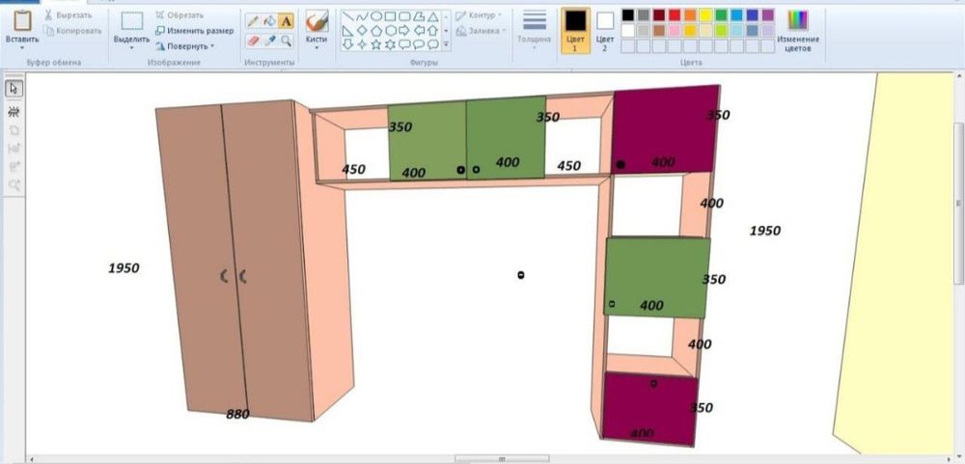Choose the Up arrow shape
This screenshot has width=965, height=464.
coord(432,30)
